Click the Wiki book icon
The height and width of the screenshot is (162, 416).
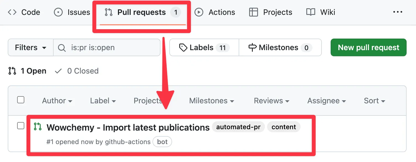click(311, 12)
